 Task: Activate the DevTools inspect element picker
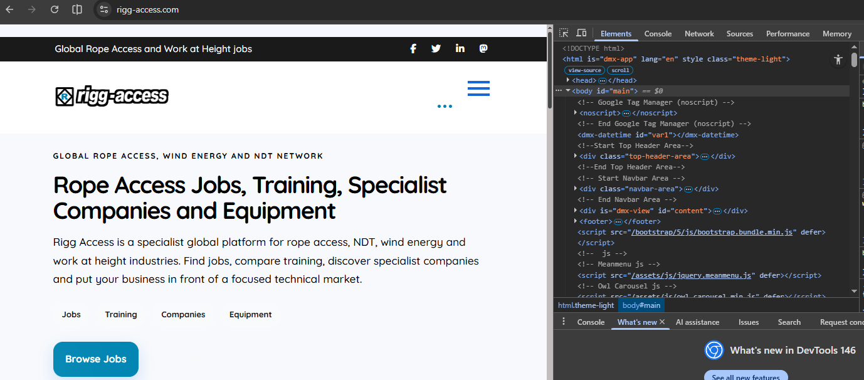[x=564, y=33]
